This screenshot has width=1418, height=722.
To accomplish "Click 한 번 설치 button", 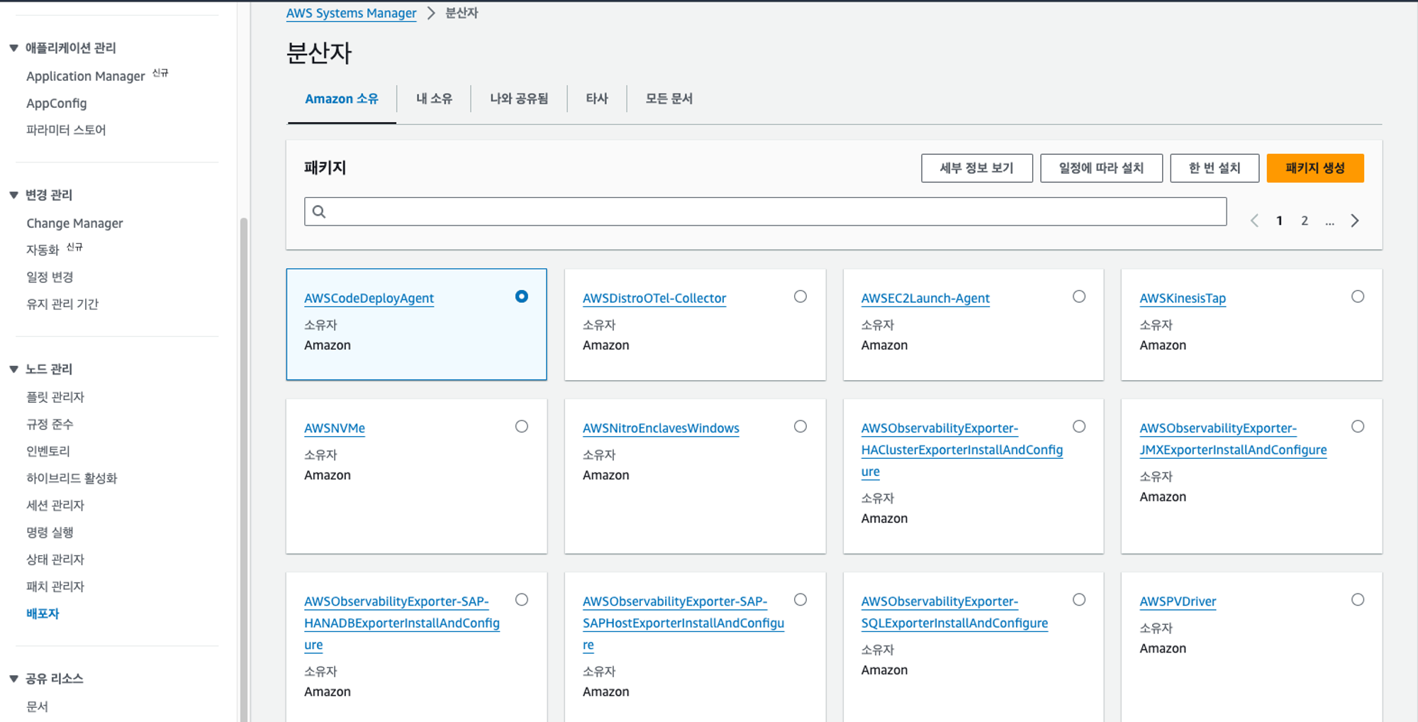I will [1215, 168].
